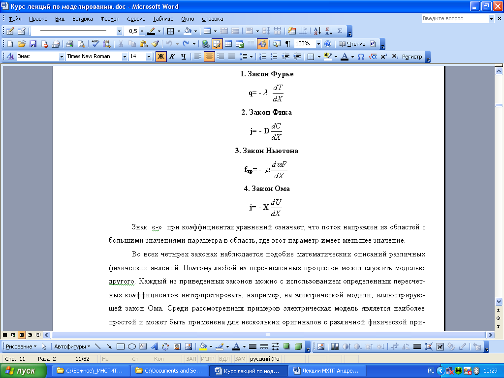Click the Введите вопрос help field

pos(455,19)
